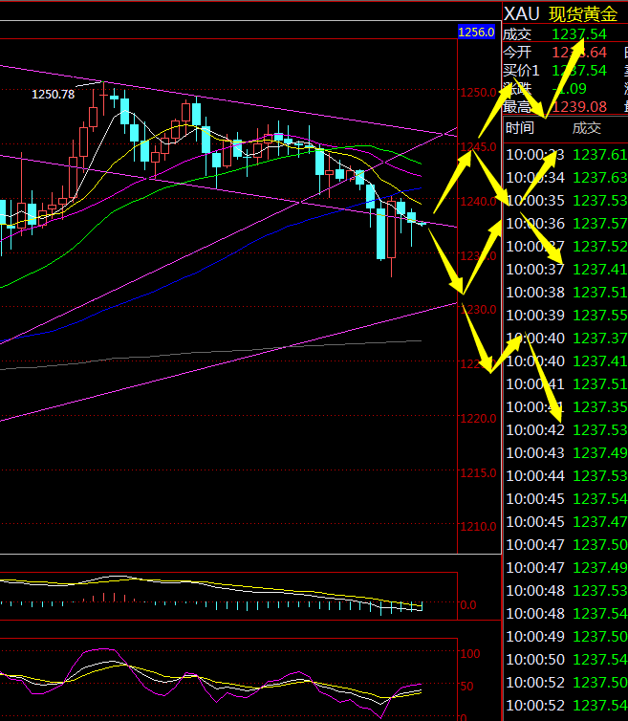
Task: Select the 10:00:41 trade row at 1237.35
Action: (566, 407)
